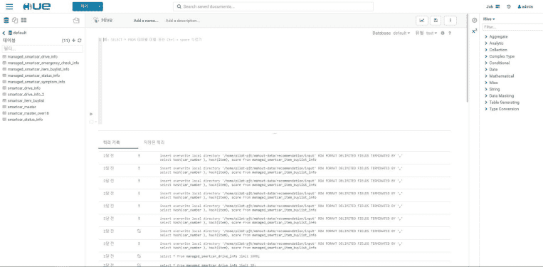Click the default database icon

11,33
